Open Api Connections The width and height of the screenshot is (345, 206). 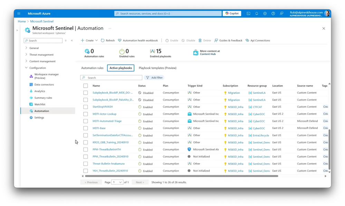pyautogui.click(x=258, y=40)
